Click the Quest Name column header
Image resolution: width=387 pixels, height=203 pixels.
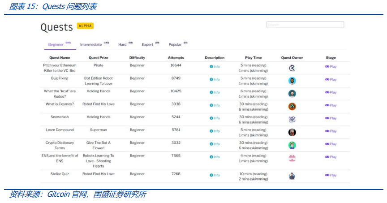(x=60, y=57)
